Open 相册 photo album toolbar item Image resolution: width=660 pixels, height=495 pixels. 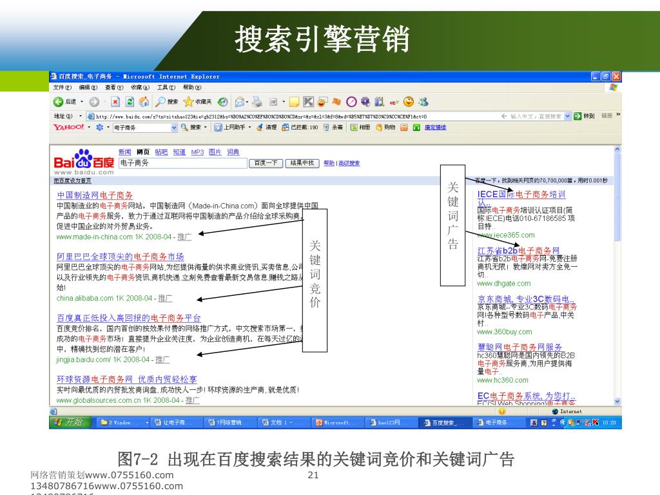(x=361, y=127)
